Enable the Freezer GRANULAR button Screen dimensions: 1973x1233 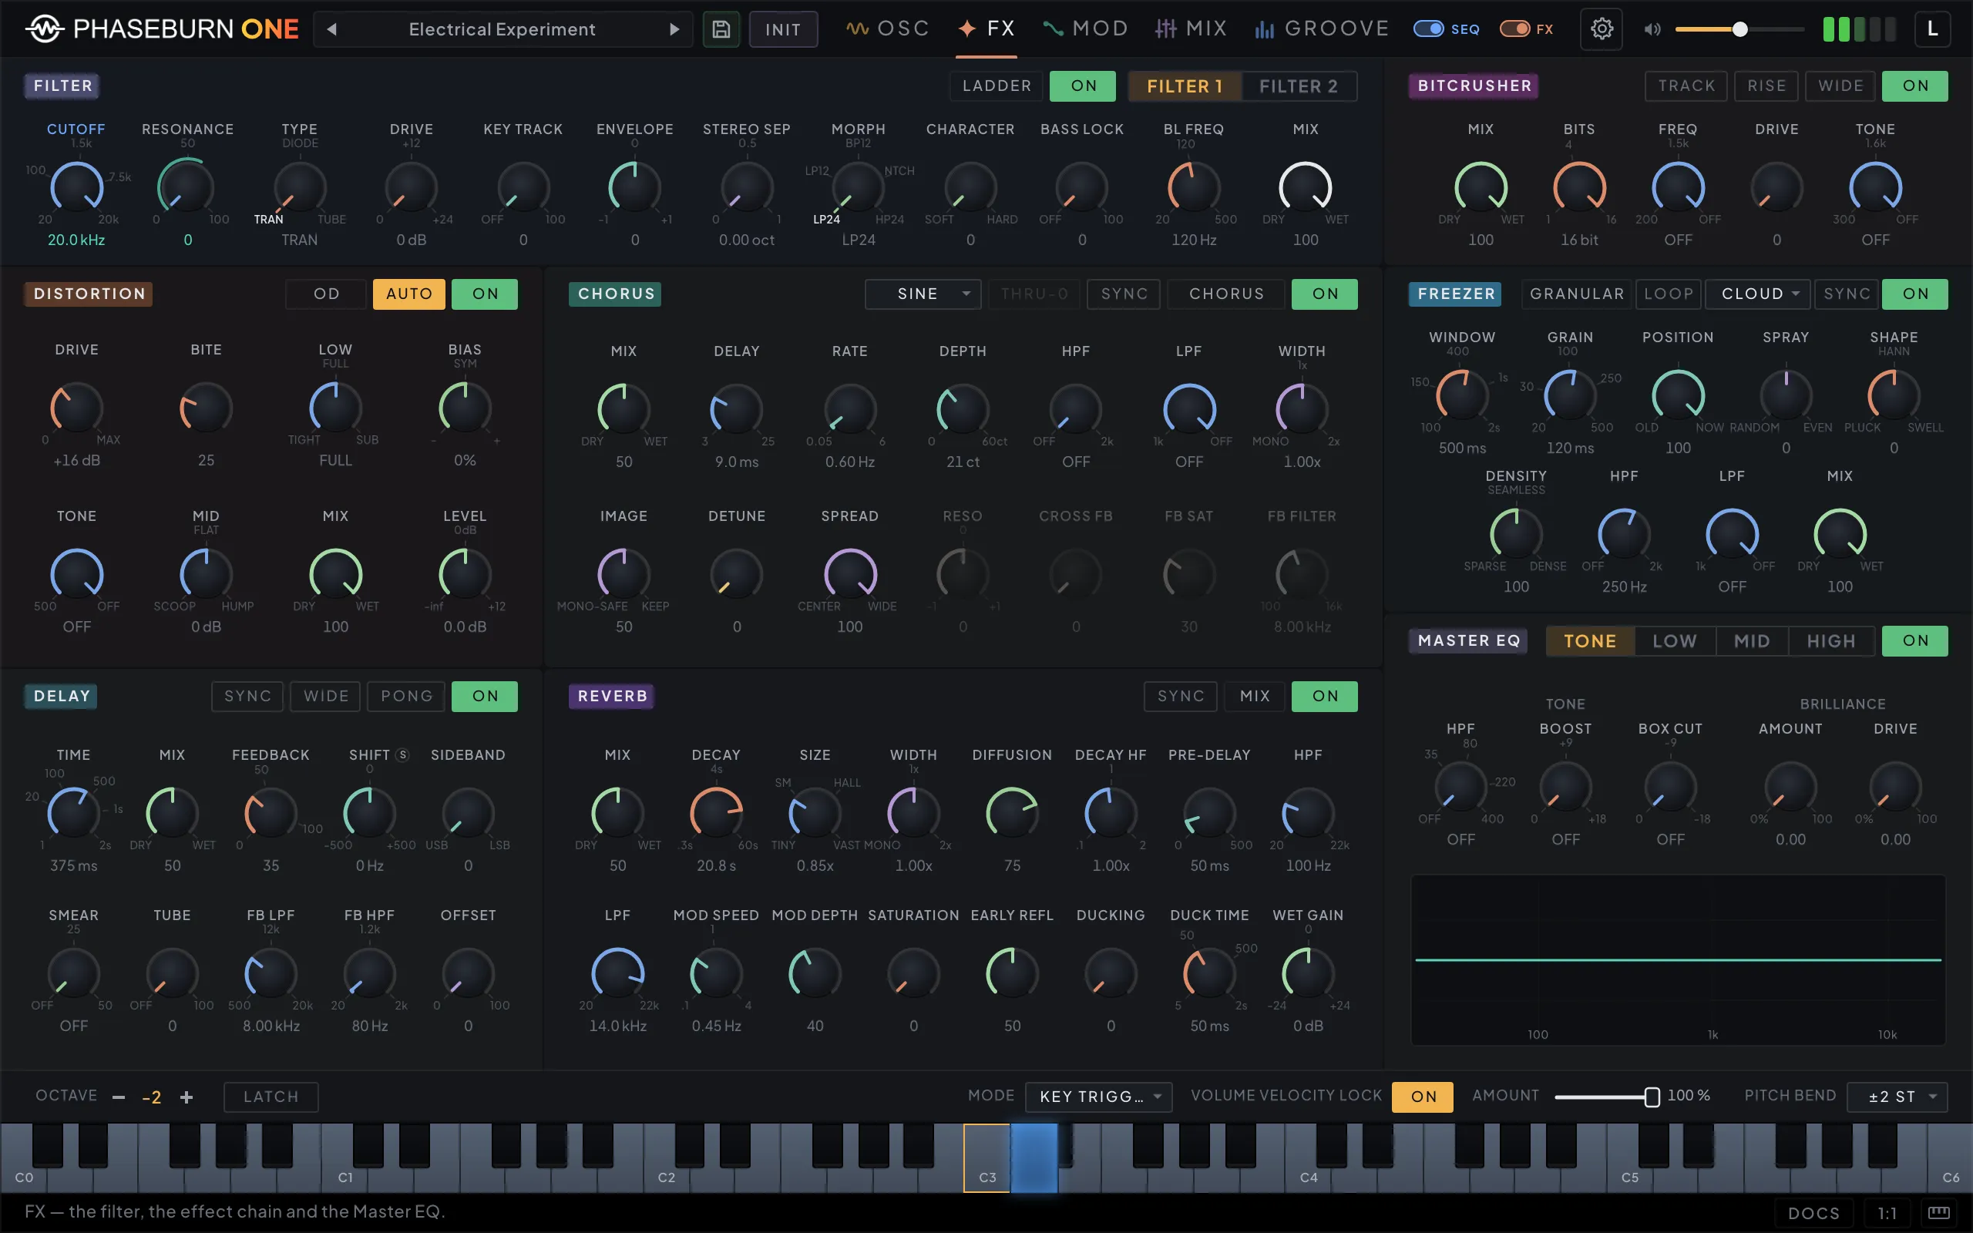[x=1577, y=294]
